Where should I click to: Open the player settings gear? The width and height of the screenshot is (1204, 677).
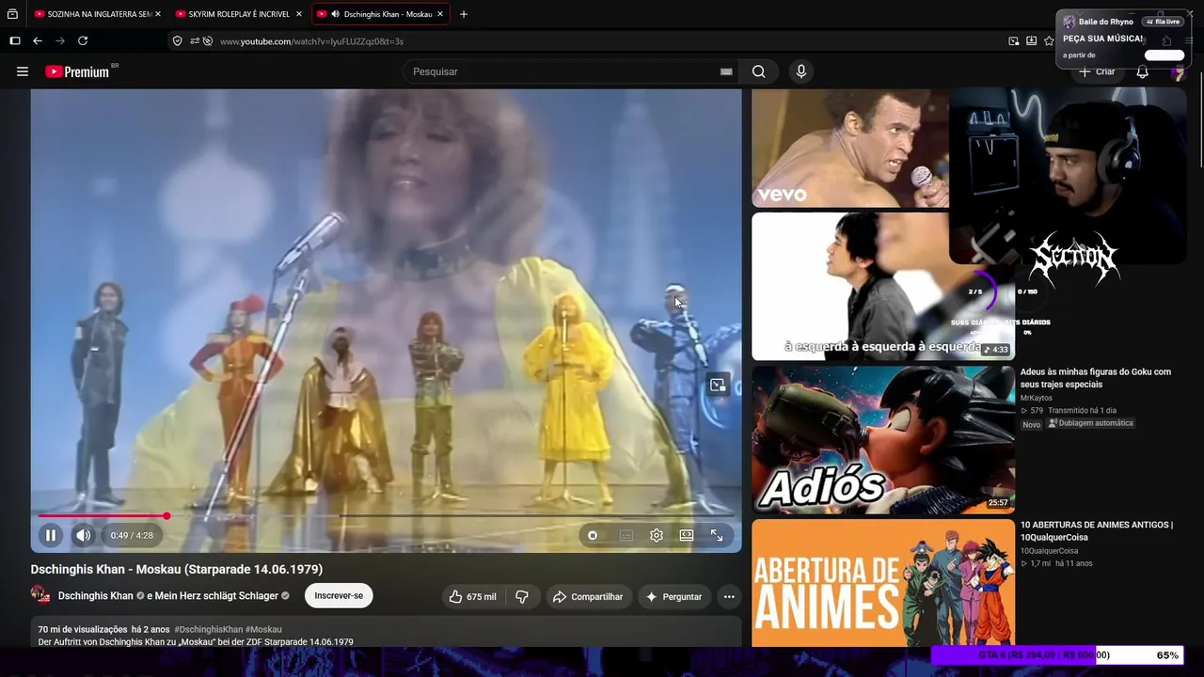[657, 535]
